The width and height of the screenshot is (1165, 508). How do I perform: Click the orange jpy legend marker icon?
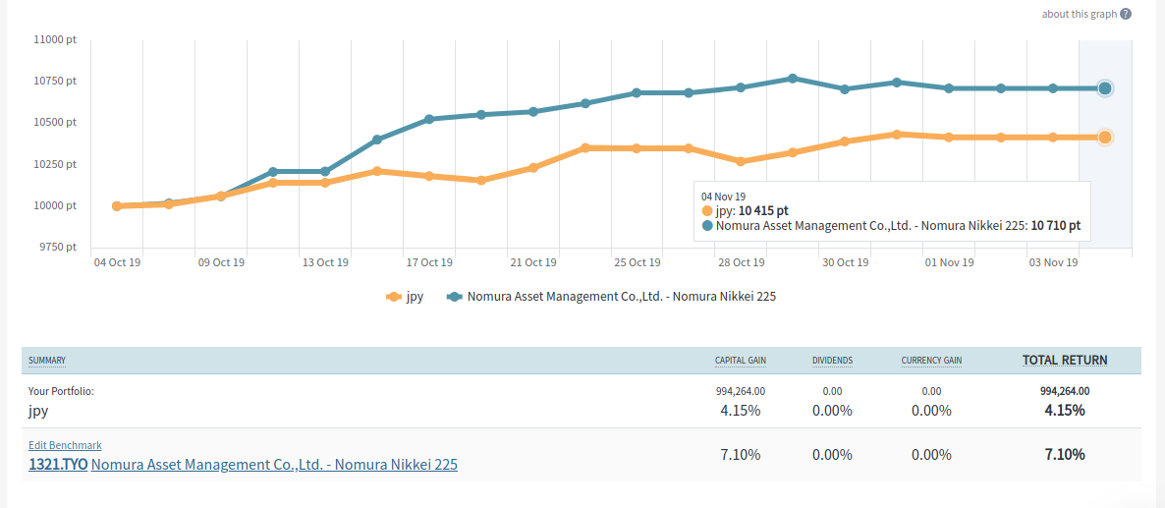pyautogui.click(x=394, y=296)
